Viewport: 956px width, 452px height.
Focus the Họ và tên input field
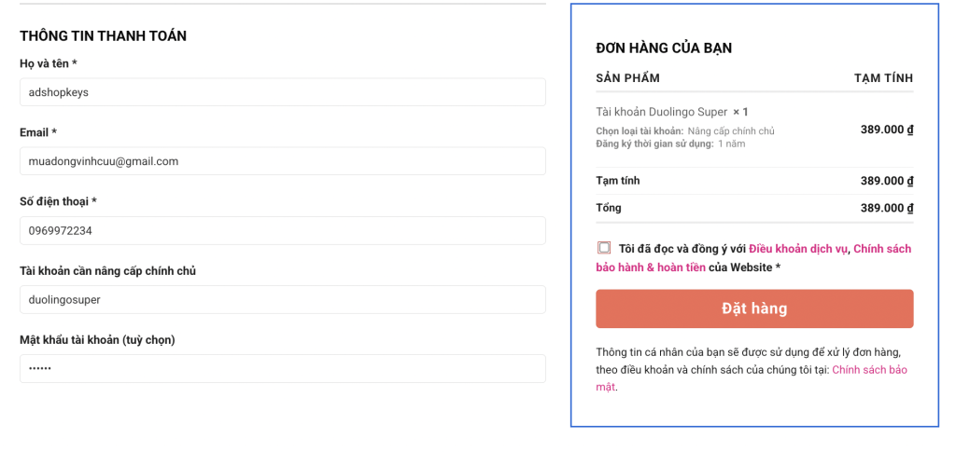(x=282, y=92)
